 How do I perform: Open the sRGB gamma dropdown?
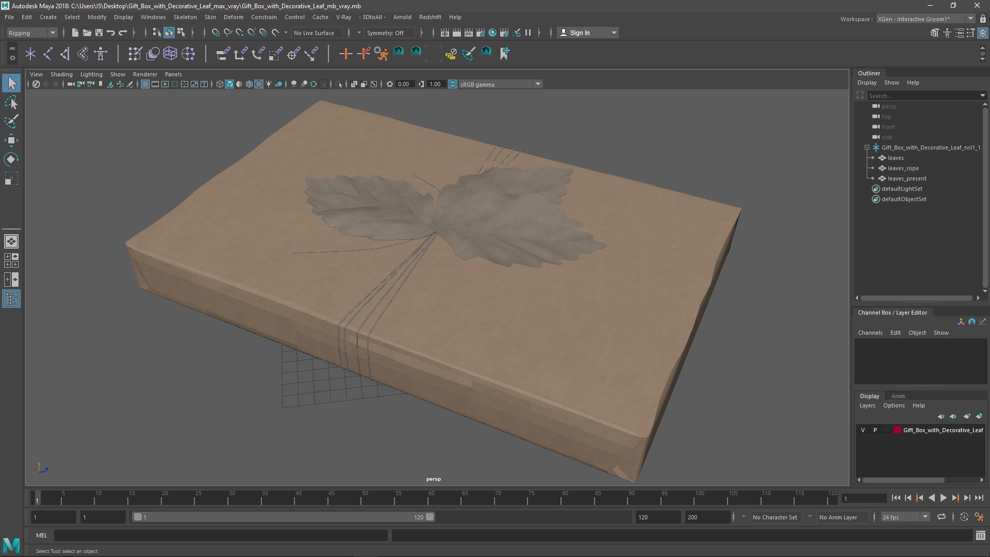point(500,84)
